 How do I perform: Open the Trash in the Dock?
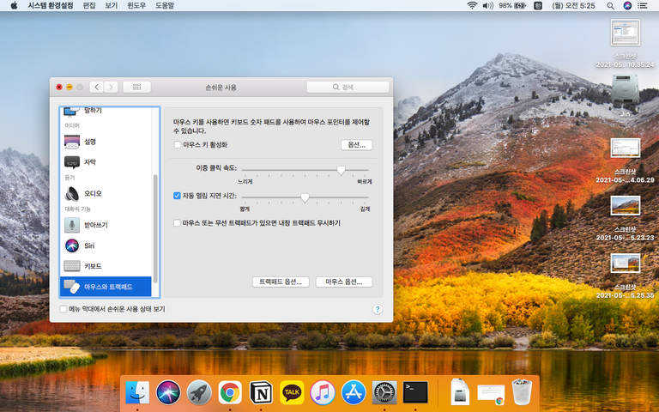tap(522, 391)
